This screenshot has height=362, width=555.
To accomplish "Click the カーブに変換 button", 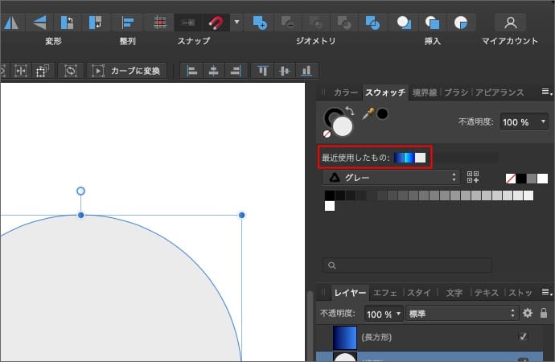I will click(127, 71).
